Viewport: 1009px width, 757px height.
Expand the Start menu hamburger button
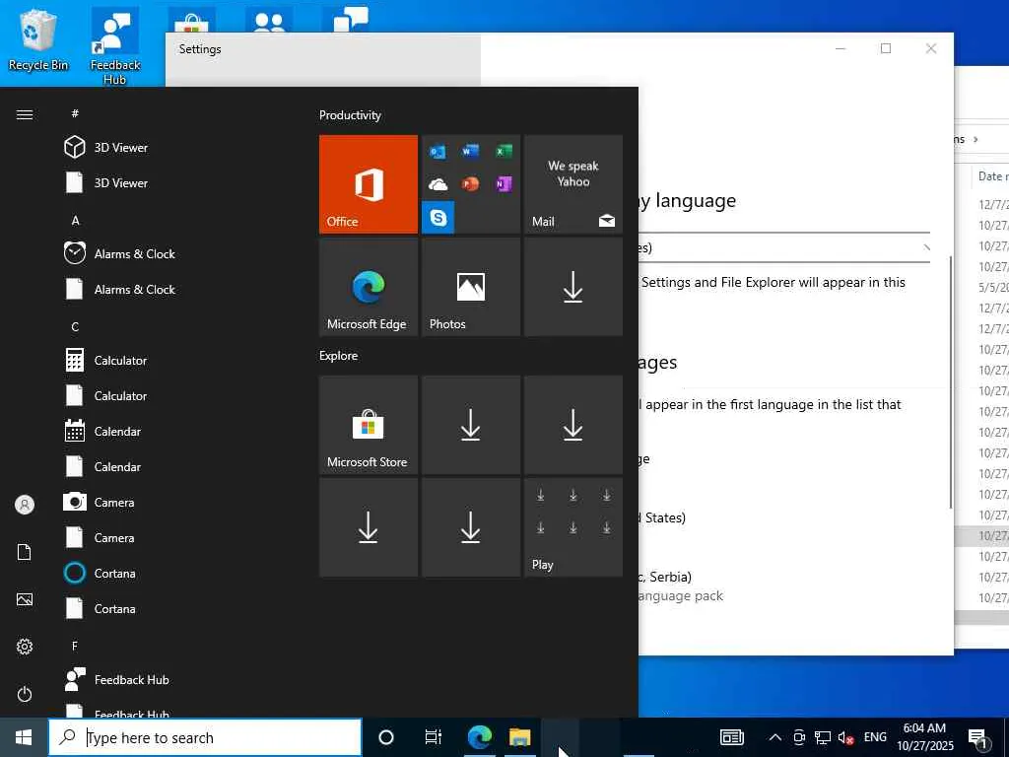click(25, 114)
